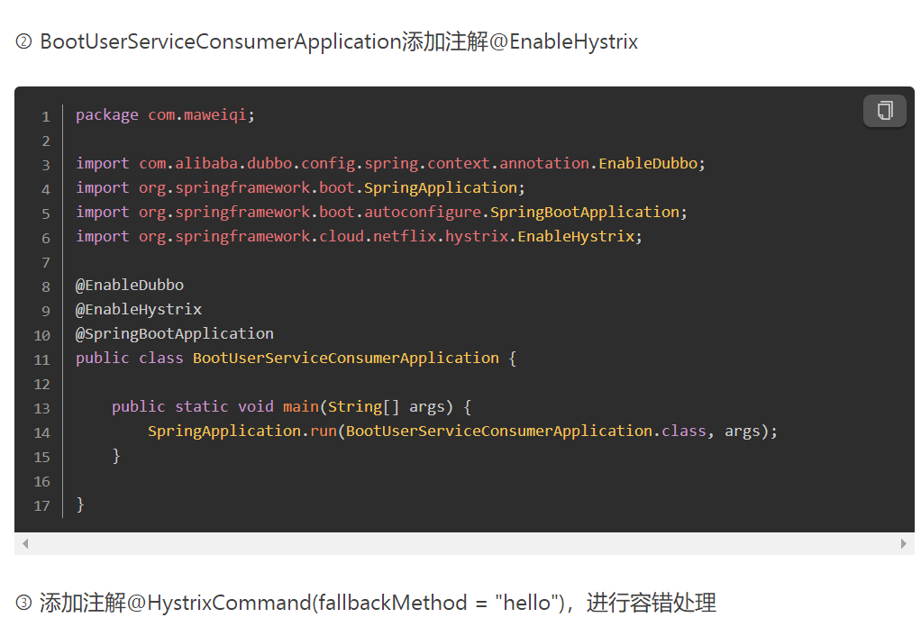Click the line 'package com.maweiqi;'
This screenshot has width=921, height=636.
165,115
